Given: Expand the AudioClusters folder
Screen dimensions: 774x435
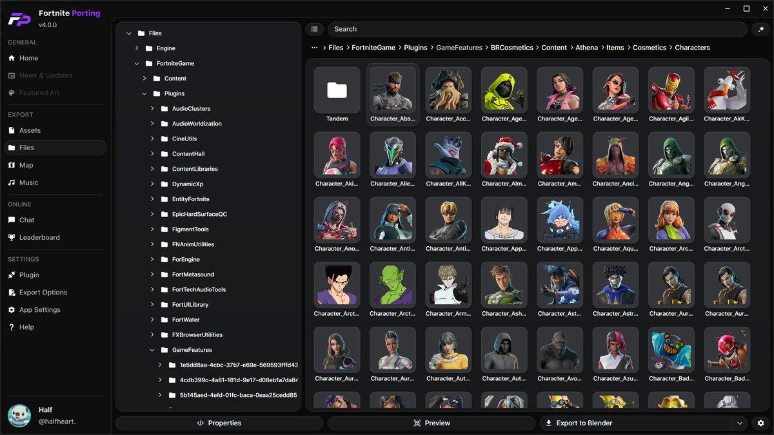Looking at the screenshot, I should 152,109.
